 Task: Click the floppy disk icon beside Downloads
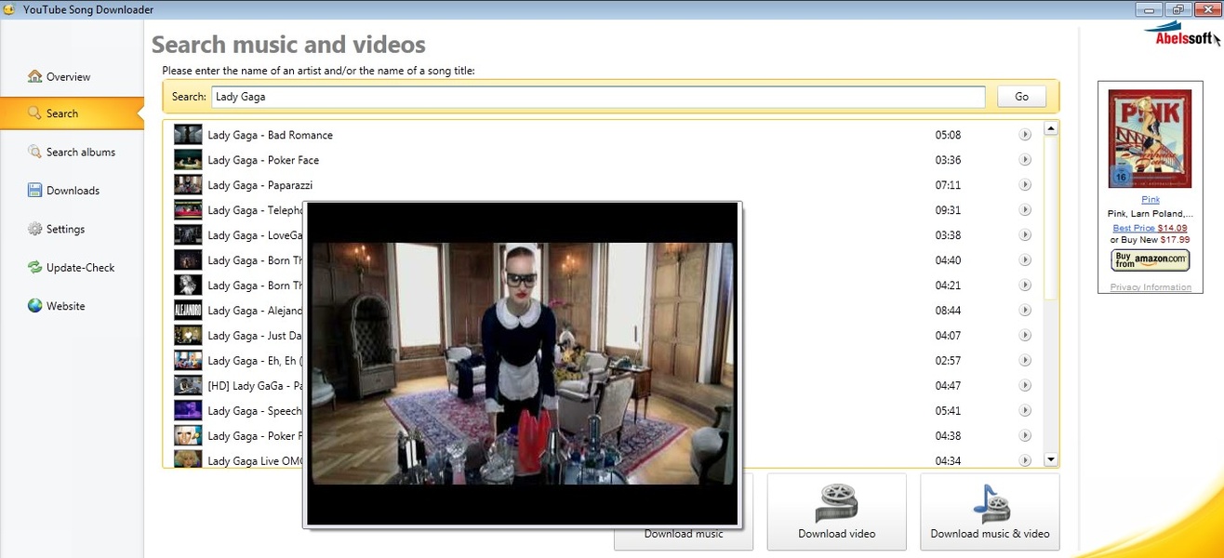click(35, 191)
